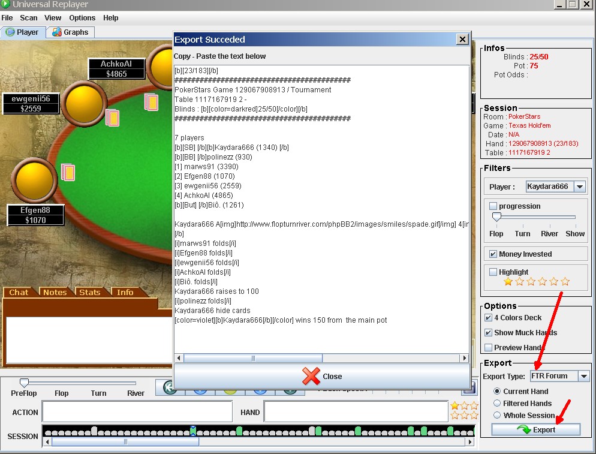This screenshot has width=596, height=454.
Task: Click the filled star beside HAND field
Action: tap(454, 405)
